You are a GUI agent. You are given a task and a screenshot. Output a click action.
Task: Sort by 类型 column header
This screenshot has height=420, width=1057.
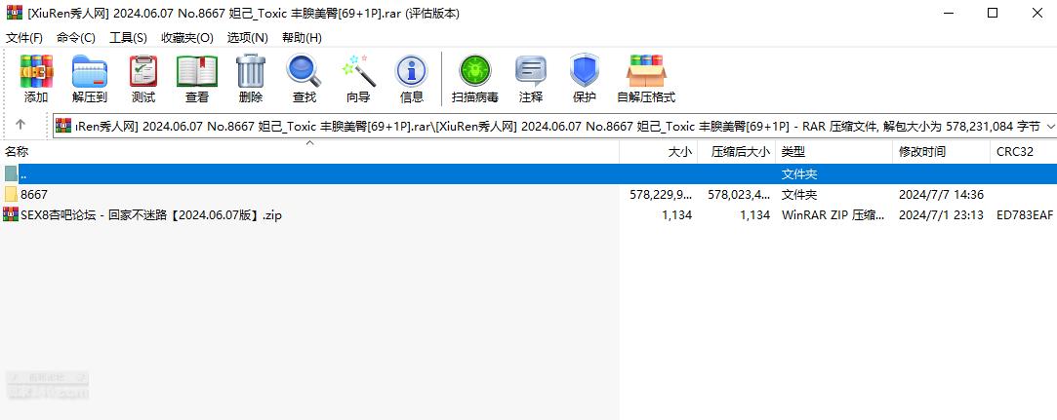tap(833, 152)
